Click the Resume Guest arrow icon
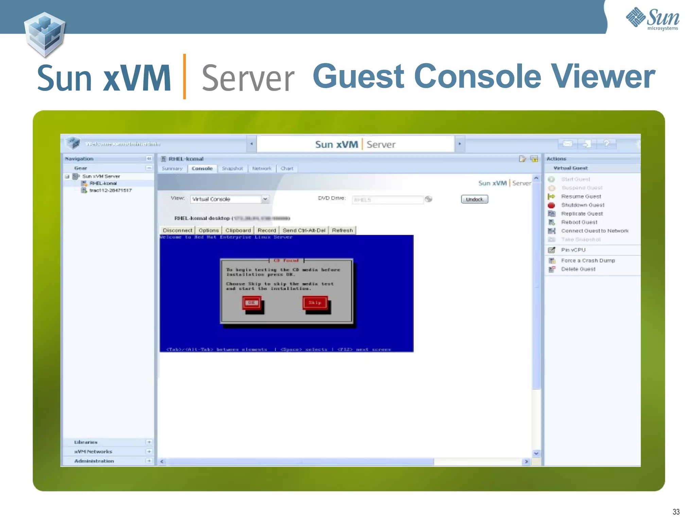Image resolution: width=696 pixels, height=522 pixels. coord(551,196)
